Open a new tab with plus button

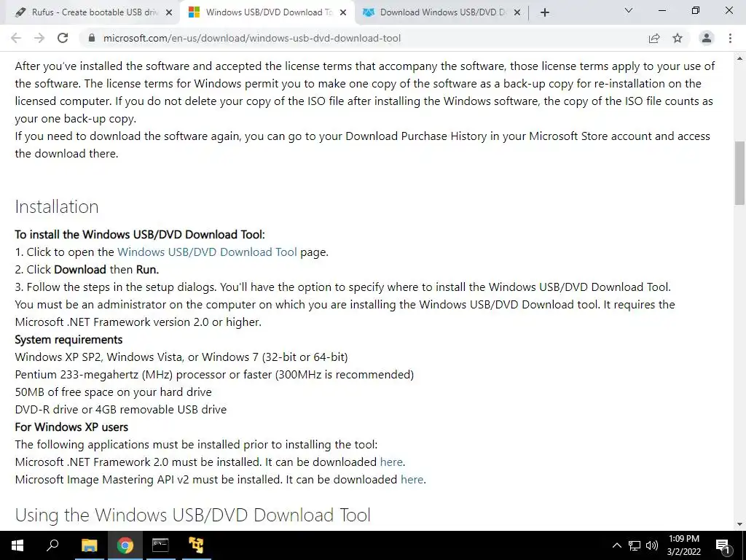pyautogui.click(x=545, y=12)
